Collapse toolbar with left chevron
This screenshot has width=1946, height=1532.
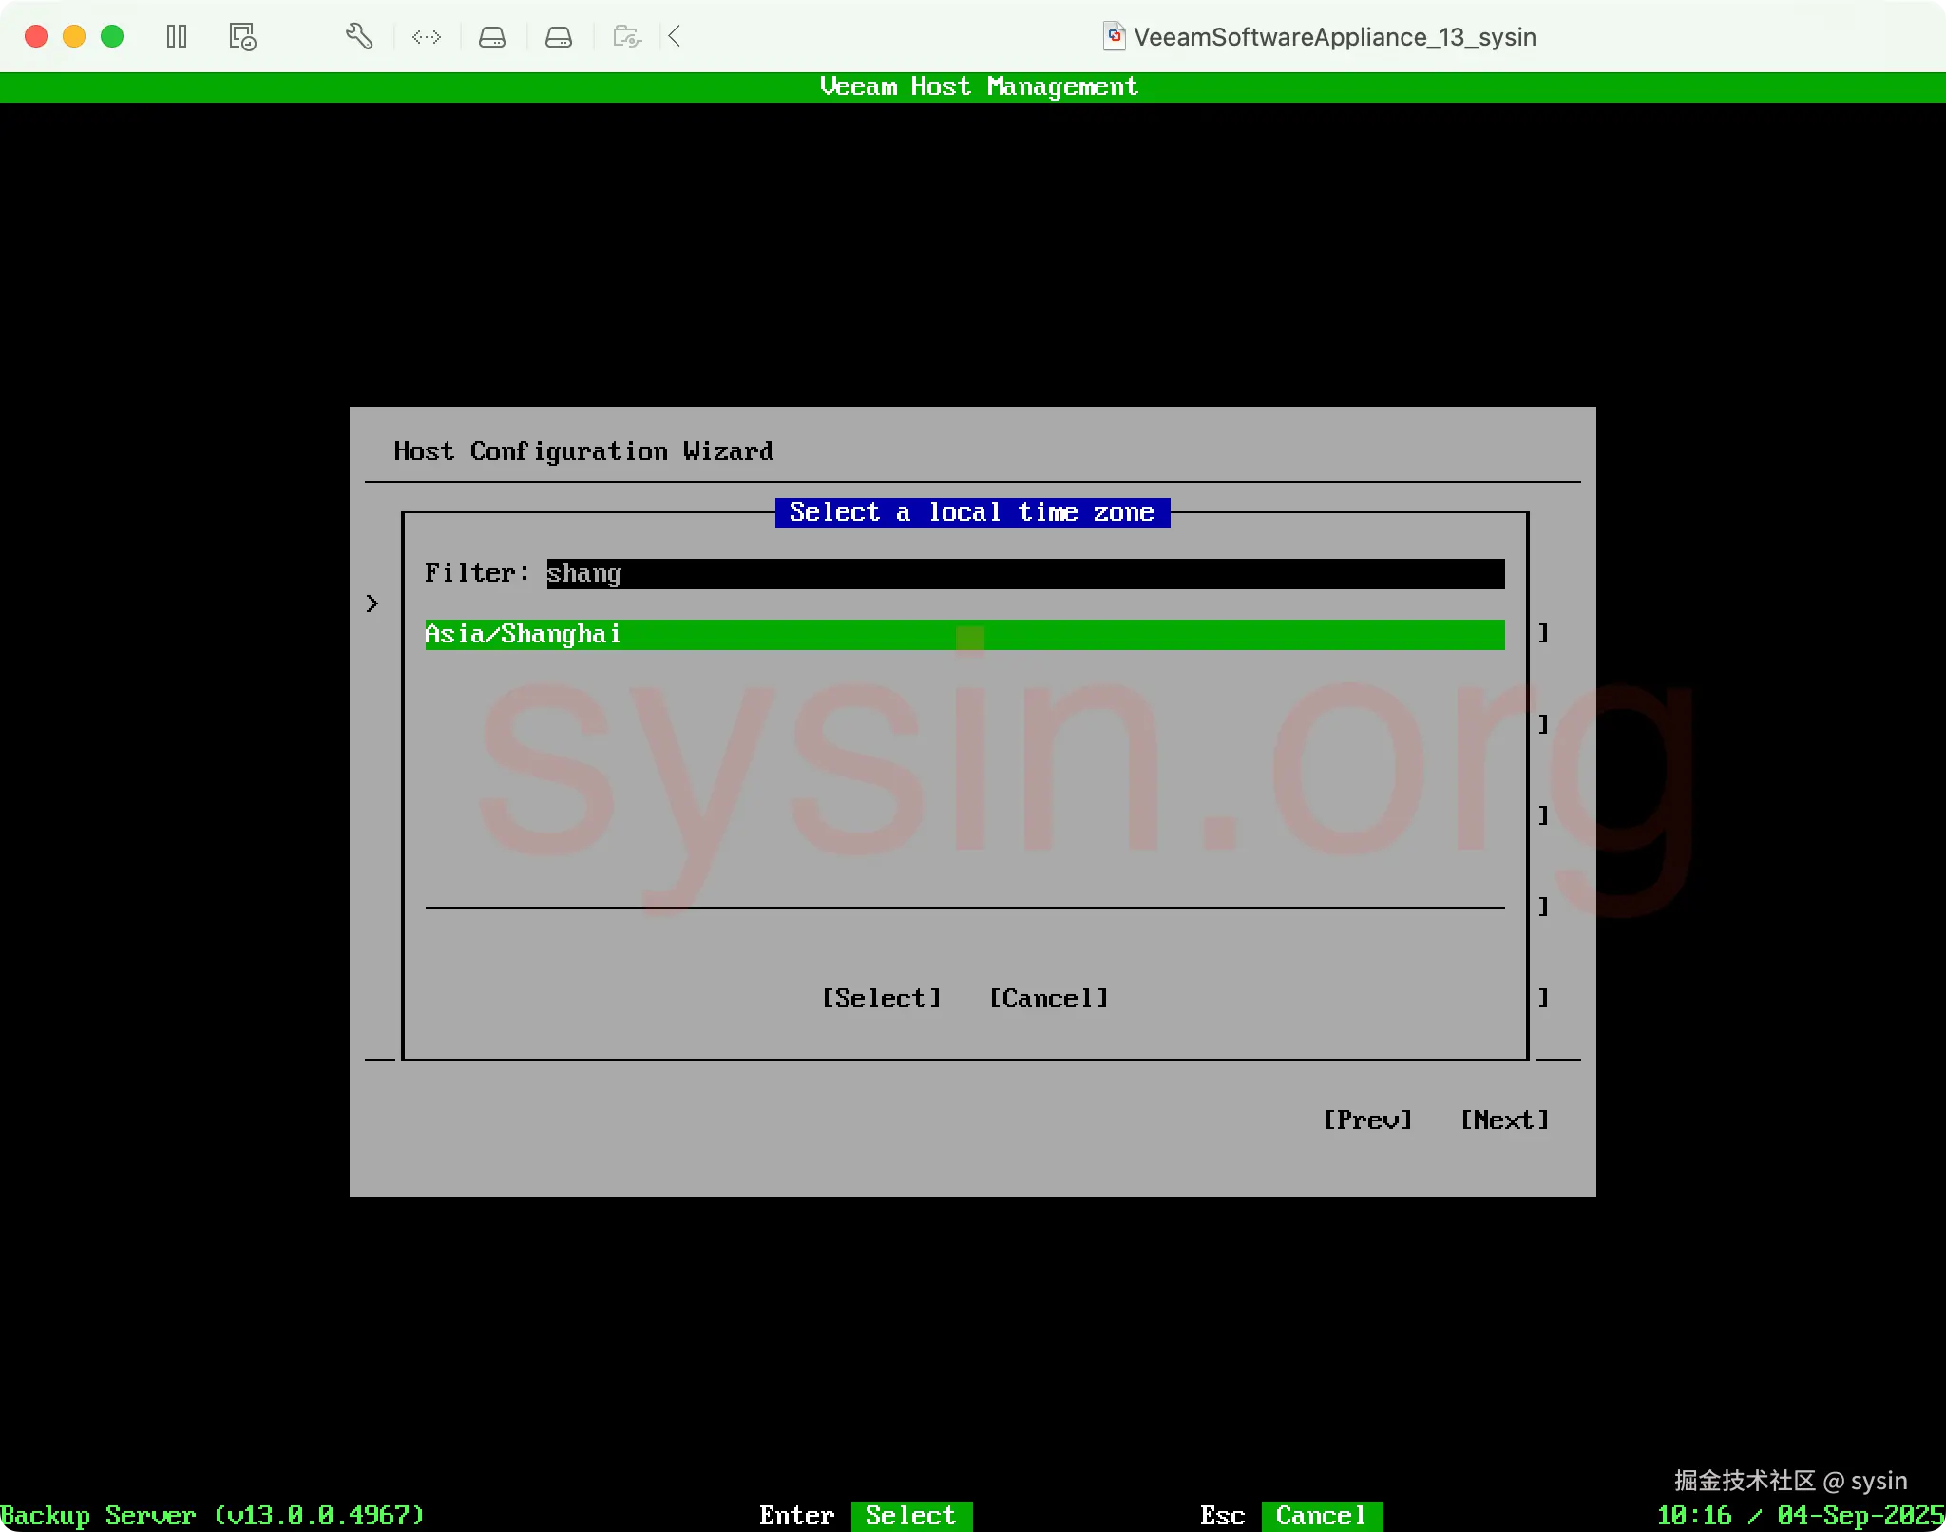[675, 37]
